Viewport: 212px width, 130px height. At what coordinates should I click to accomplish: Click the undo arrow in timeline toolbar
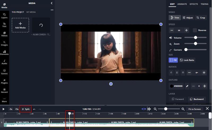34,109
